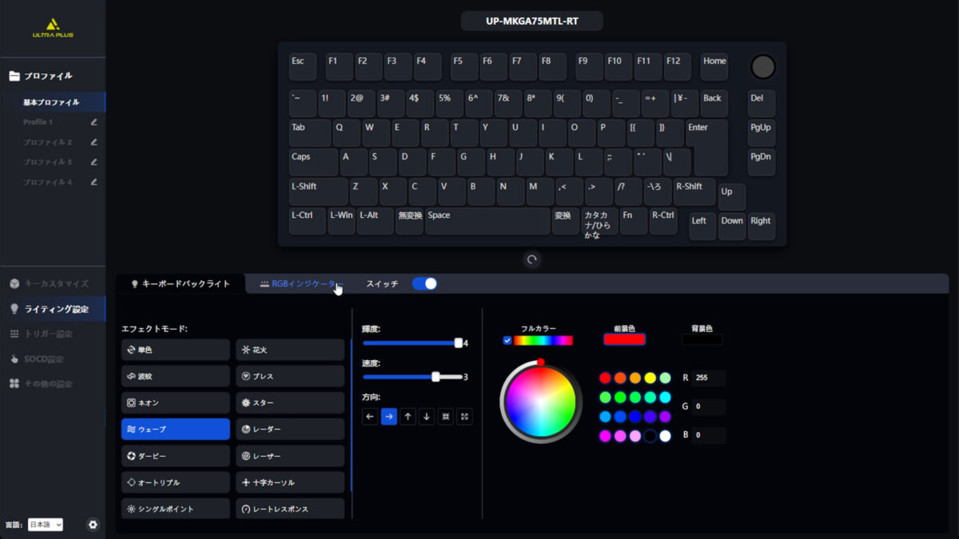Click the settings gear icon in sidebar
The width and height of the screenshot is (959, 539).
coord(93,525)
